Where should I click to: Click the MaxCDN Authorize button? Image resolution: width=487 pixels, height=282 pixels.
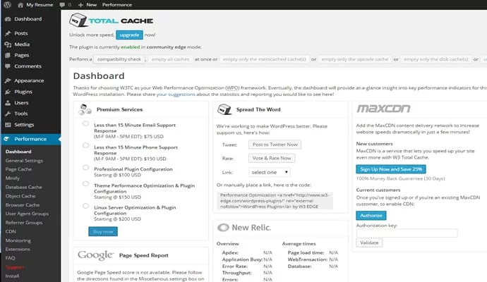[371, 215]
